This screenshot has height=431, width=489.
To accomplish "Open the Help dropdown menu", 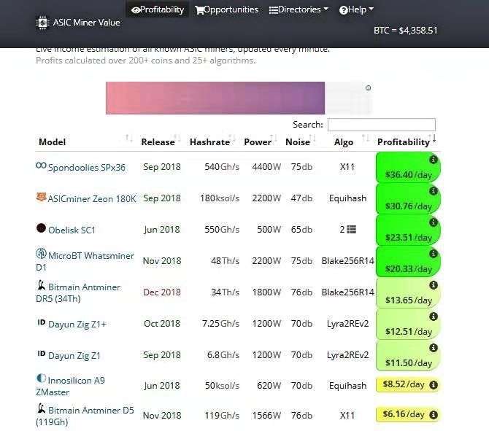I will [356, 10].
